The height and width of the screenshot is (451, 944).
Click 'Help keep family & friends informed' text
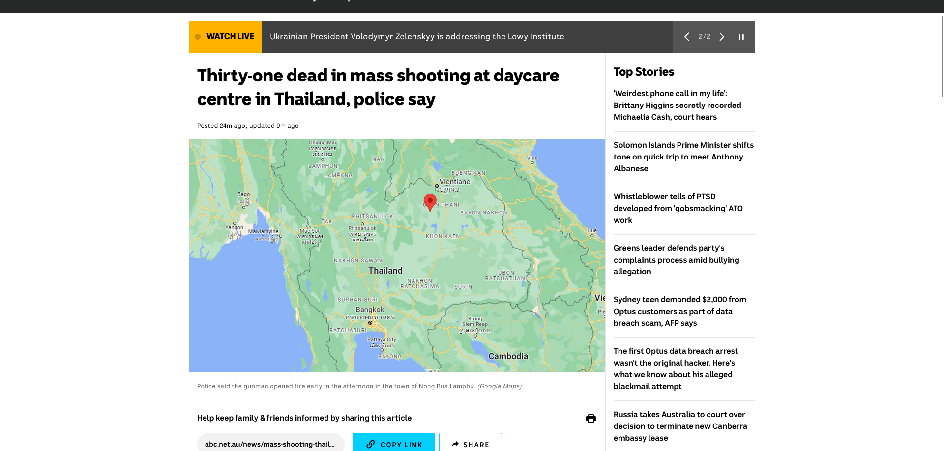click(304, 418)
